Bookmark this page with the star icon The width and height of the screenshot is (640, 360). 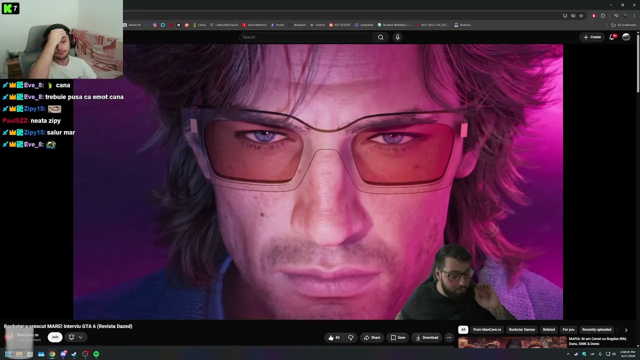581,15
